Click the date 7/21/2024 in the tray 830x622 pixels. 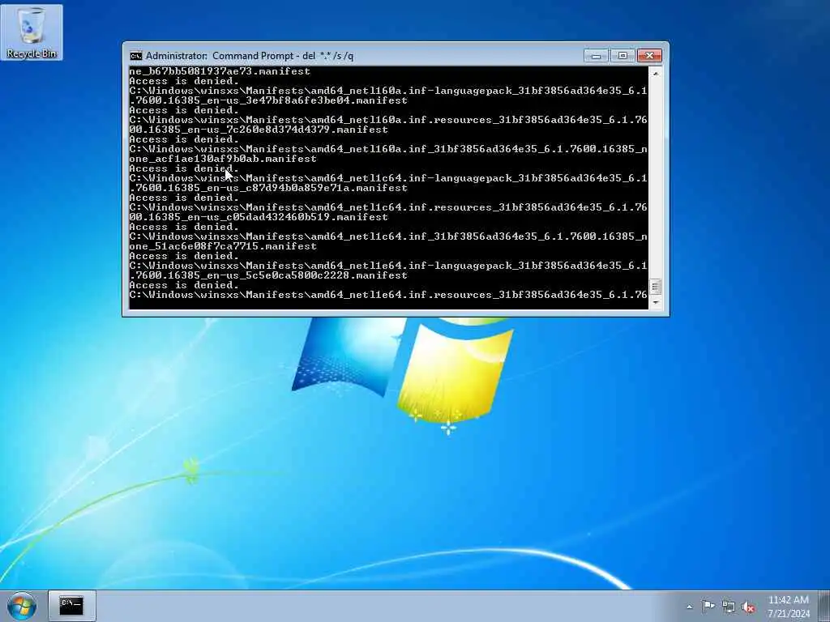(789, 614)
